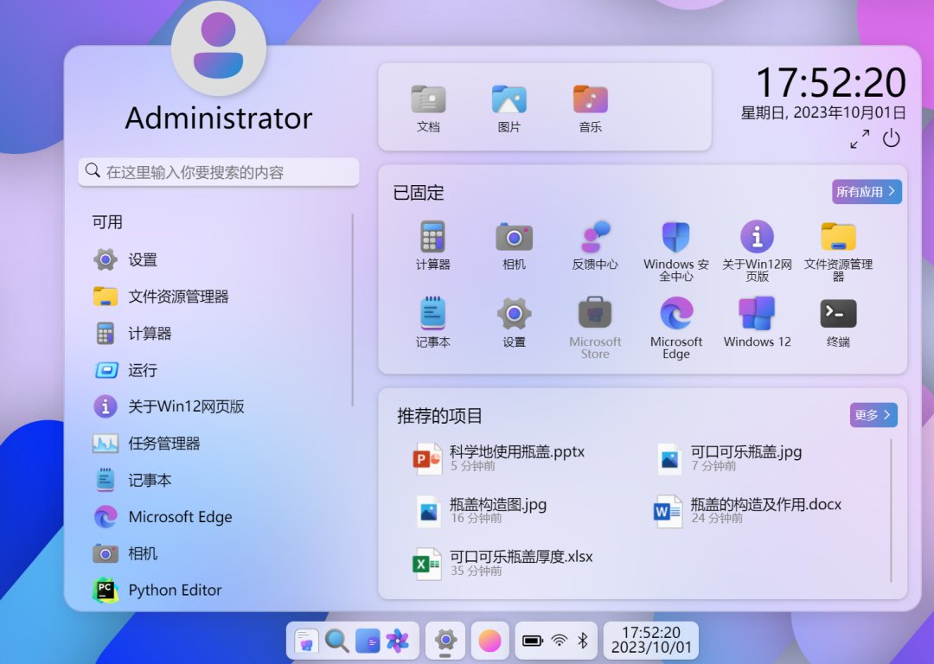Open 关于Win12网页版 in the app list
The height and width of the screenshot is (664, 934).
pyautogui.click(x=221, y=406)
